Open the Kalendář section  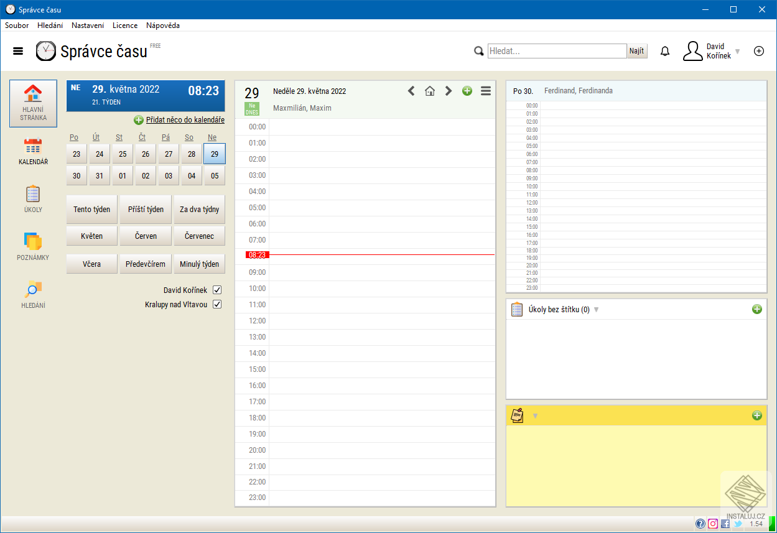point(33,151)
